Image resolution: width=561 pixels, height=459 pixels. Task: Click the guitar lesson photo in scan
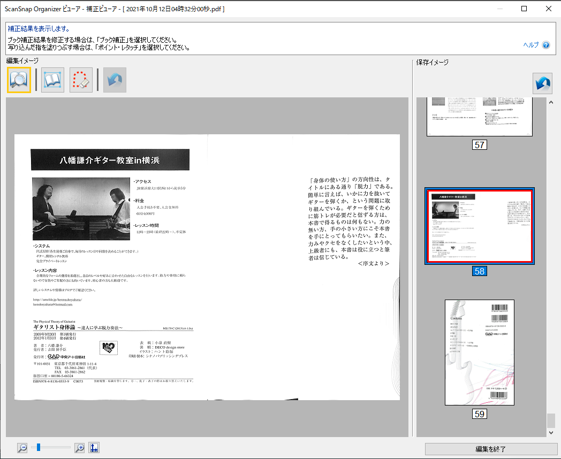(81, 209)
